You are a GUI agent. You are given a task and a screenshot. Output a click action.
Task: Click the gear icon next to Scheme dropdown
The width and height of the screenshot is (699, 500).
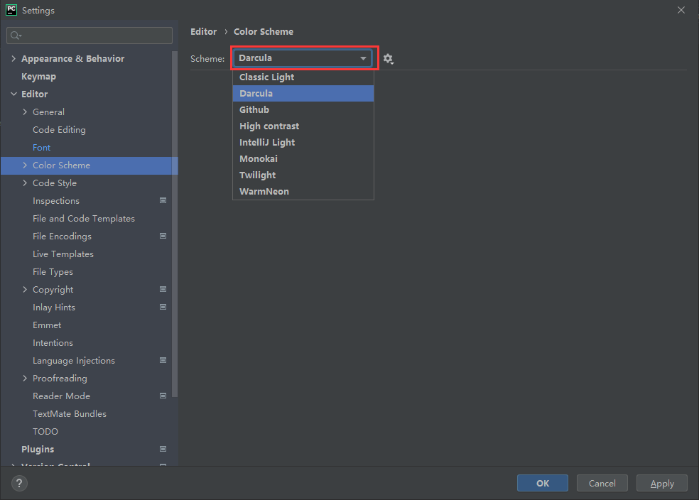click(x=388, y=59)
